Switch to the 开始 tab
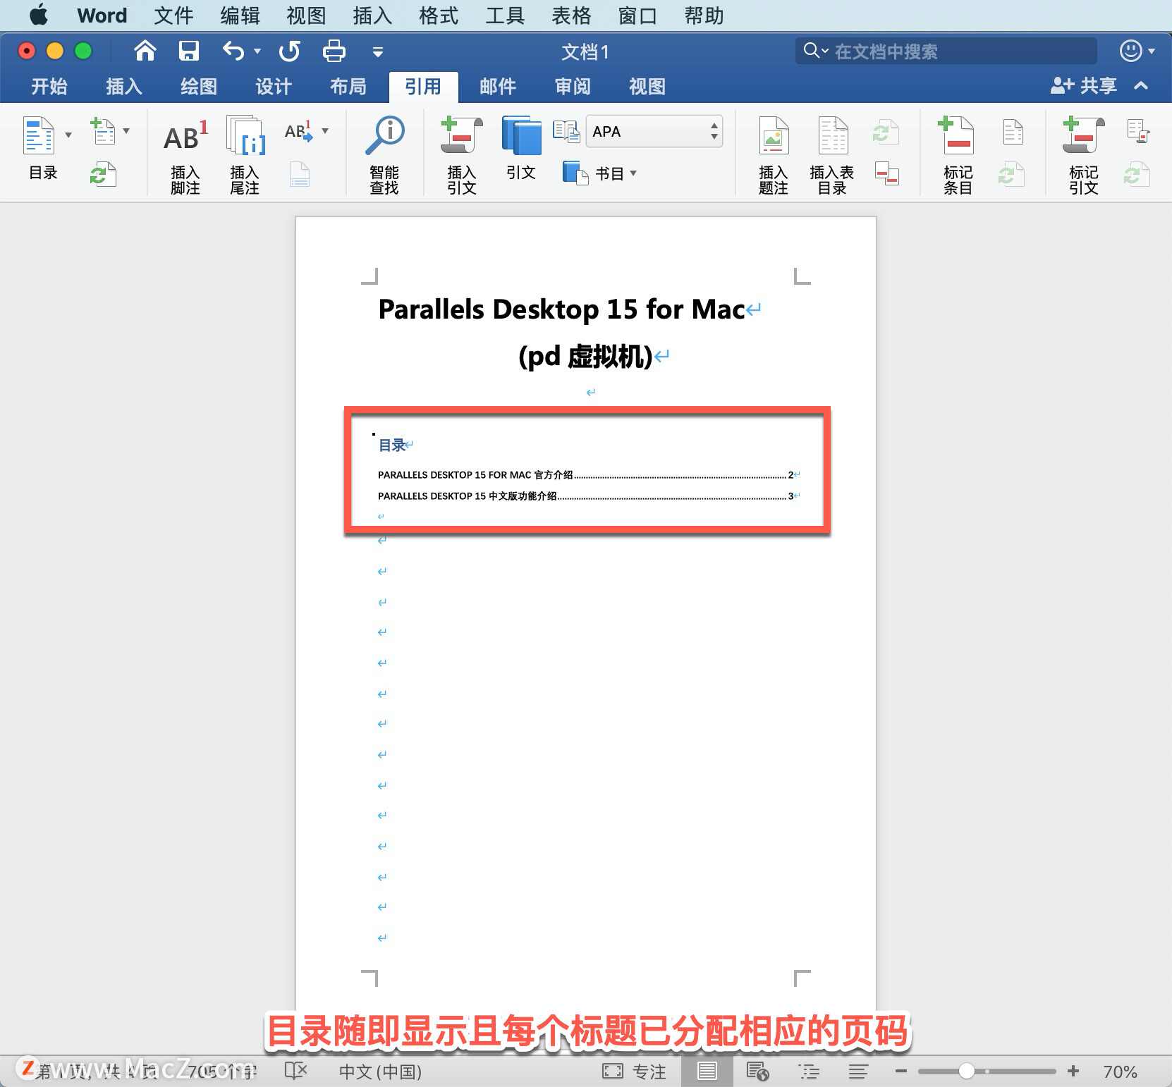Viewport: 1172px width, 1087px height. coord(49,86)
